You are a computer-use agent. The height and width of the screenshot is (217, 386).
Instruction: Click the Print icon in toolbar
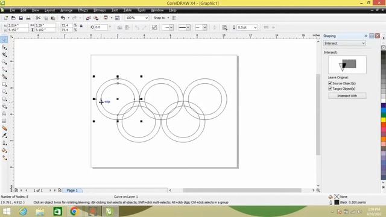28,18
